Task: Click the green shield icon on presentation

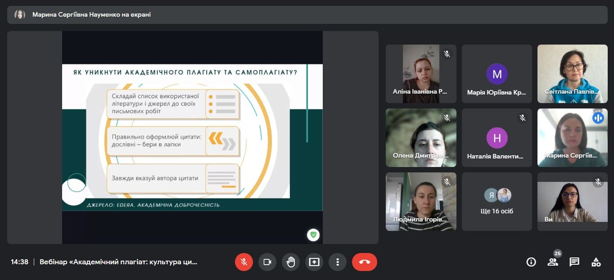Action: click(x=313, y=235)
